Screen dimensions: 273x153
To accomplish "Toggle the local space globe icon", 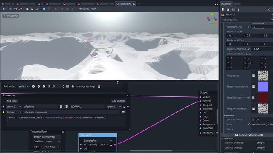I will click(44, 9).
